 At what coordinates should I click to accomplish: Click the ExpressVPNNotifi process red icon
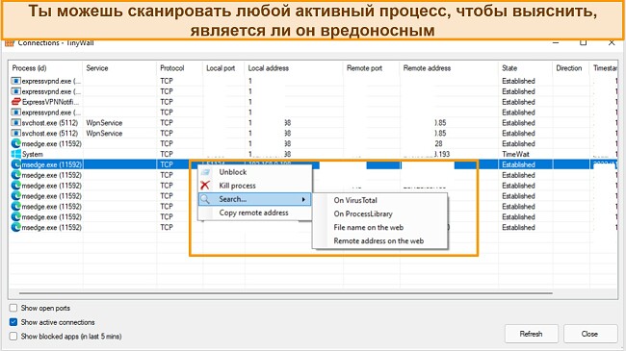(x=16, y=102)
